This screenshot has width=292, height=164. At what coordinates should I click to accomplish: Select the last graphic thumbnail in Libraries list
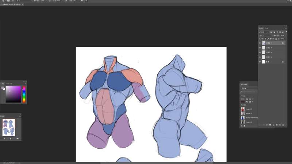coord(243,122)
